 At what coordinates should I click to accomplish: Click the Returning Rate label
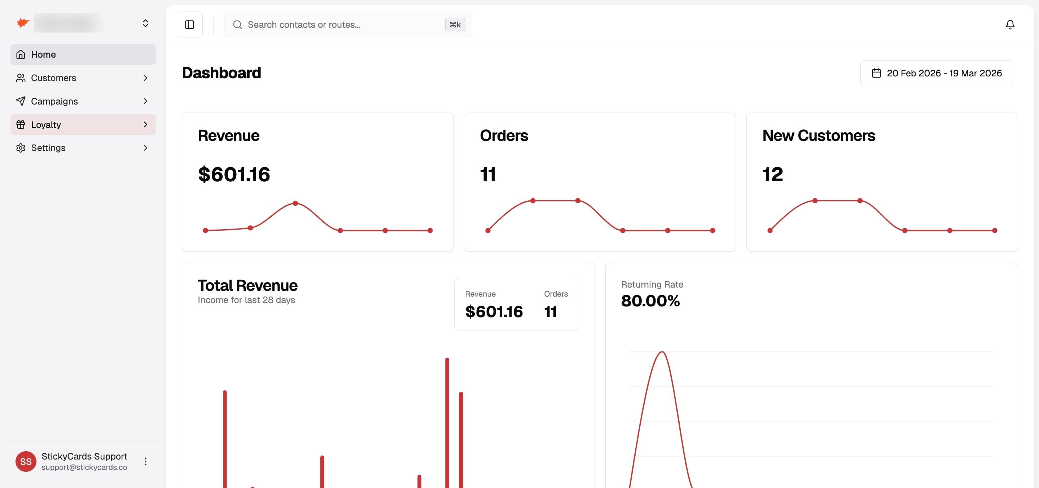tap(652, 284)
